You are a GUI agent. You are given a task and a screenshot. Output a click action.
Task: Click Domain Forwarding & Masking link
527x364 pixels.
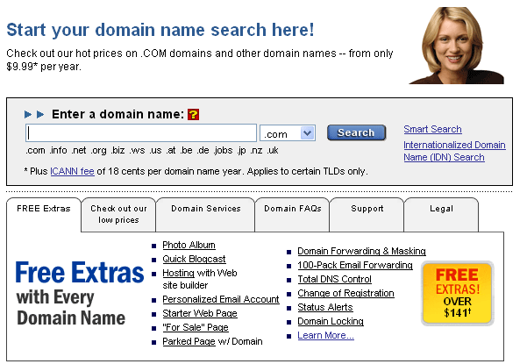(361, 251)
